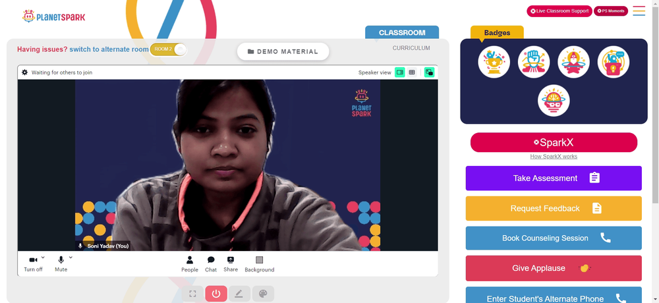Select the CLASSROOM tab
This screenshot has height=303, width=659.
[402, 32]
